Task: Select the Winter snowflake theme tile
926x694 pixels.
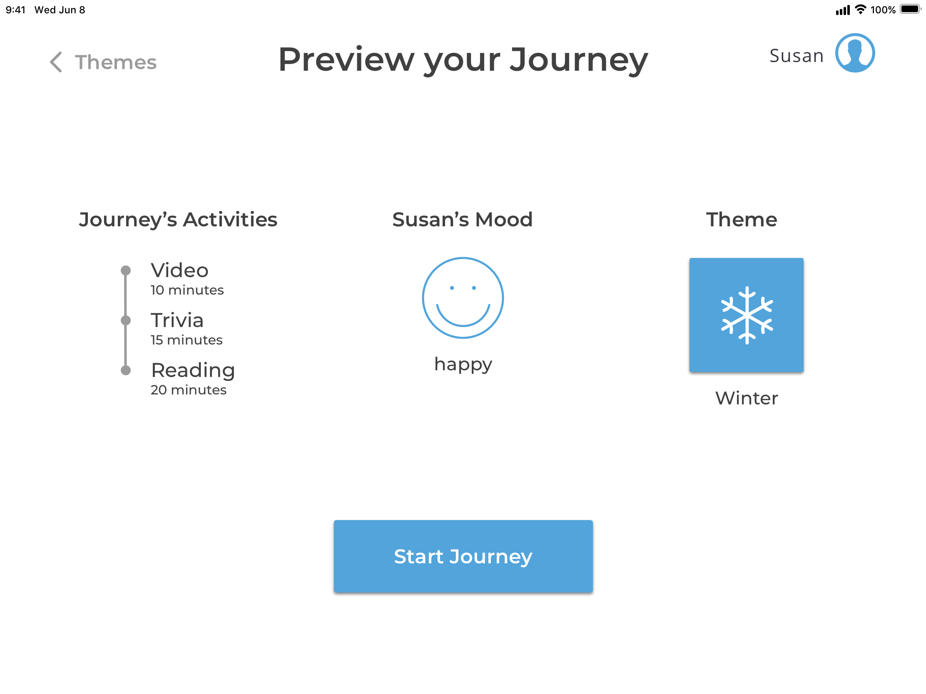Action: (746, 315)
